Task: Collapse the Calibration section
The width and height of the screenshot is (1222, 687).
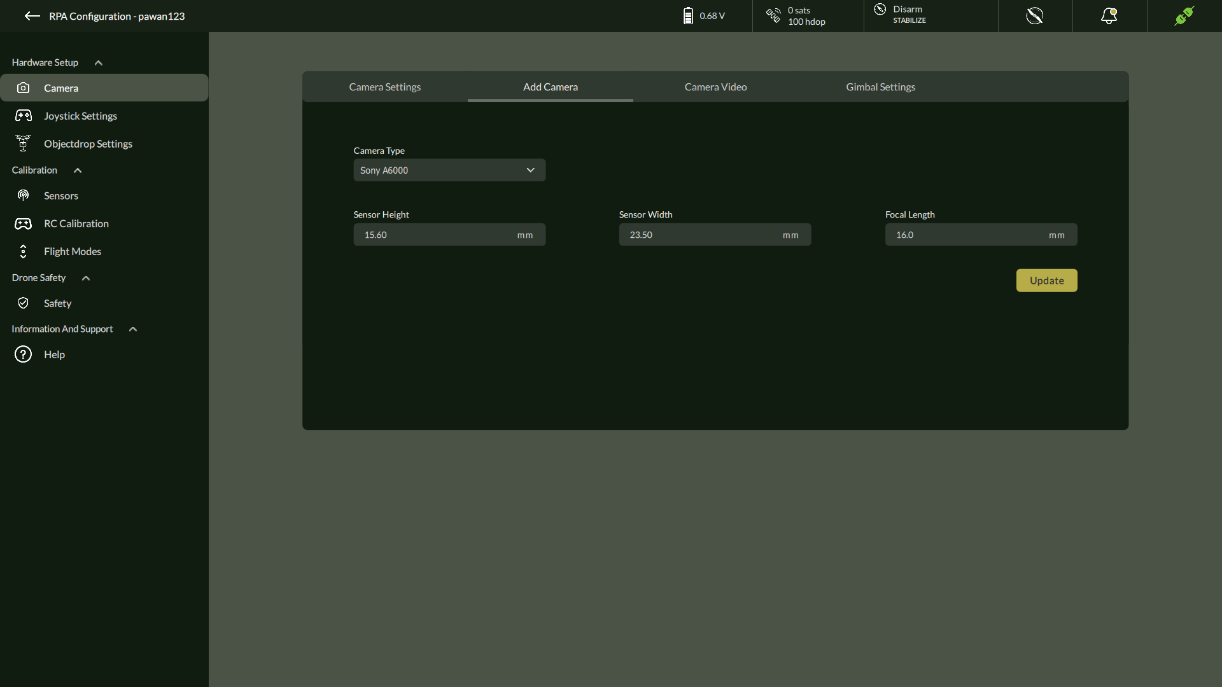Action: coord(78,170)
